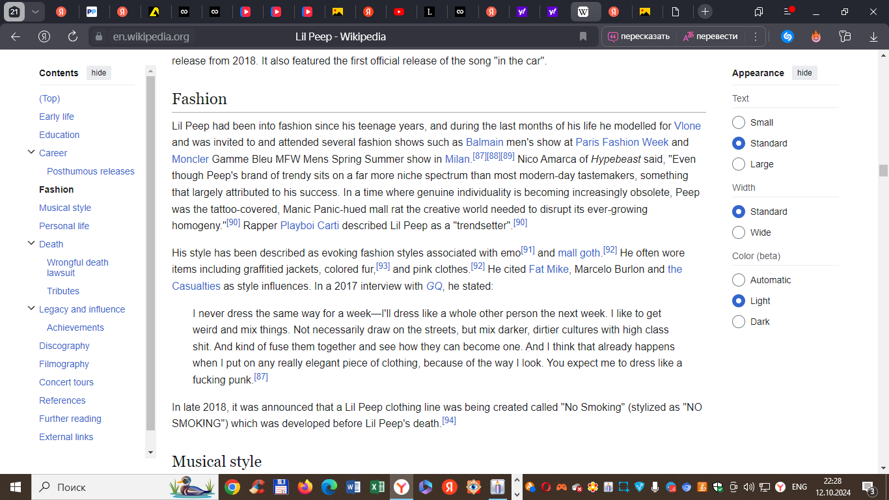This screenshot has width=889, height=500.
Task: Open Microsoft Word from the taskbar
Action: point(353,486)
